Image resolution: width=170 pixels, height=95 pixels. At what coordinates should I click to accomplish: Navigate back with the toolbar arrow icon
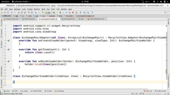[36, 12]
